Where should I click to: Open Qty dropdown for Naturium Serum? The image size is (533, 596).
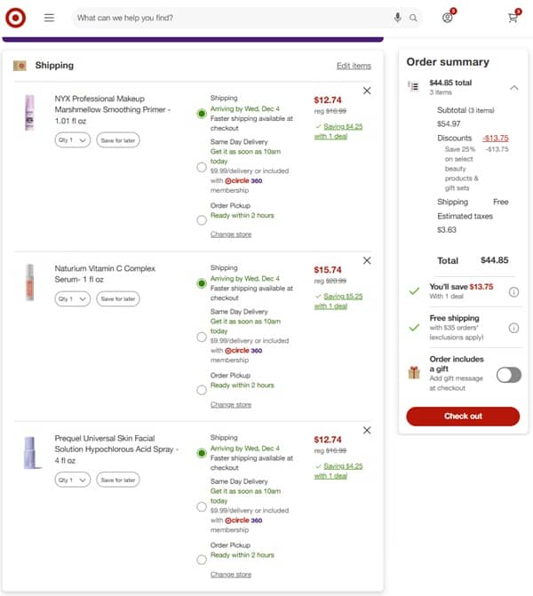(72, 299)
